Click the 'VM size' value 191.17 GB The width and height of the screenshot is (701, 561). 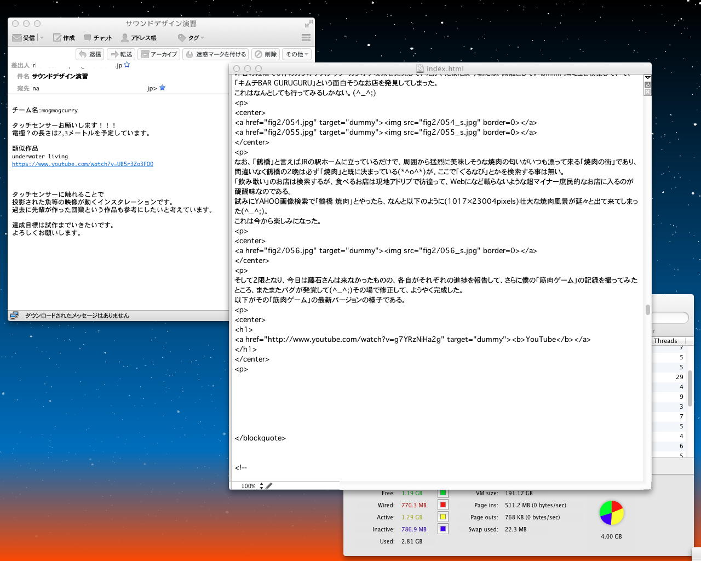click(x=519, y=493)
